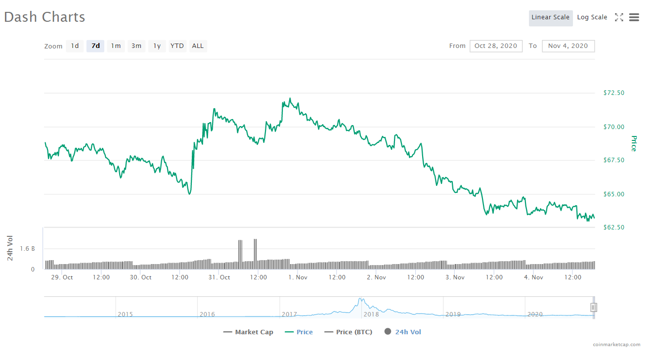Open fullscreen chart view icon
The height and width of the screenshot is (358, 653).
coord(619,17)
